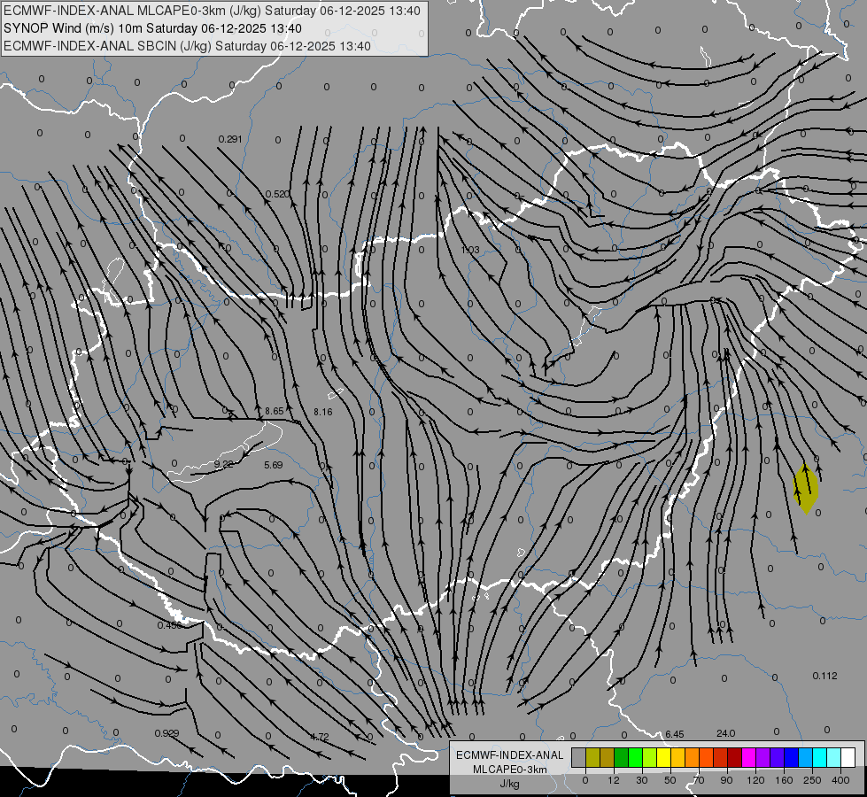Click the dark red legend swatch

click(x=734, y=758)
